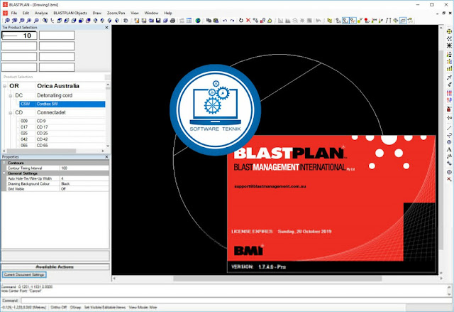This screenshot has width=454, height=312.
Task: Toggle View Mode: Wire in status bar
Action: (x=143, y=307)
